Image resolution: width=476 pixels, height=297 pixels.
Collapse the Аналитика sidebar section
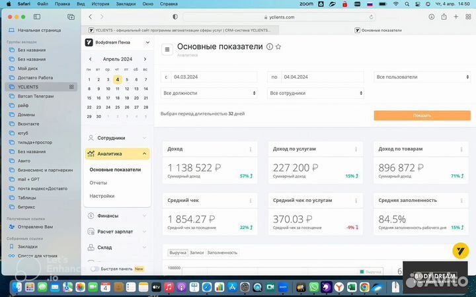[117, 154]
